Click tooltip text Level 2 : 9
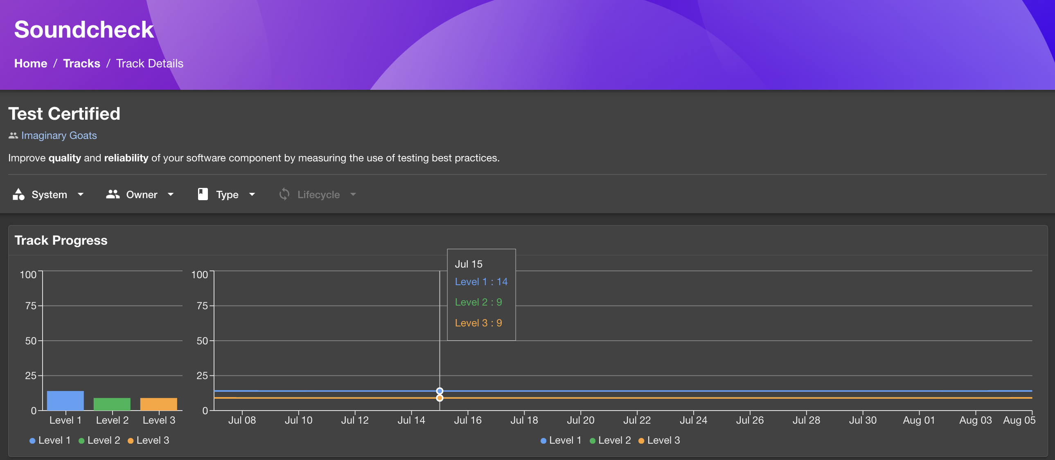Viewport: 1055px width, 460px height. (478, 302)
